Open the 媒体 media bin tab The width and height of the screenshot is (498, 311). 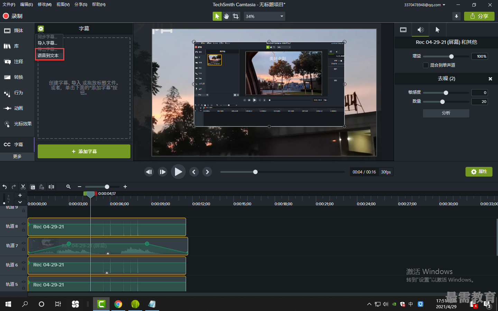pos(17,30)
